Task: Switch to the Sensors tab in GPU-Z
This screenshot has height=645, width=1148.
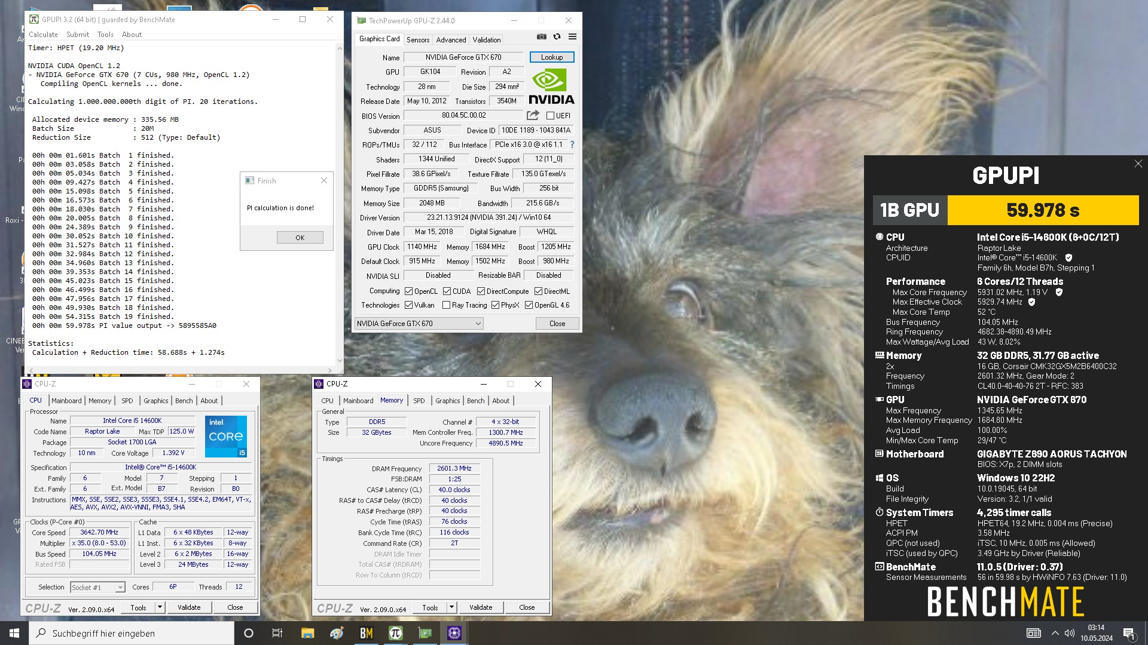Action: tap(418, 40)
